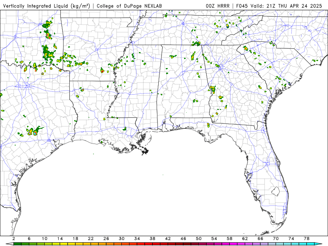Click the 'F045' forecast hour text

(242, 6)
